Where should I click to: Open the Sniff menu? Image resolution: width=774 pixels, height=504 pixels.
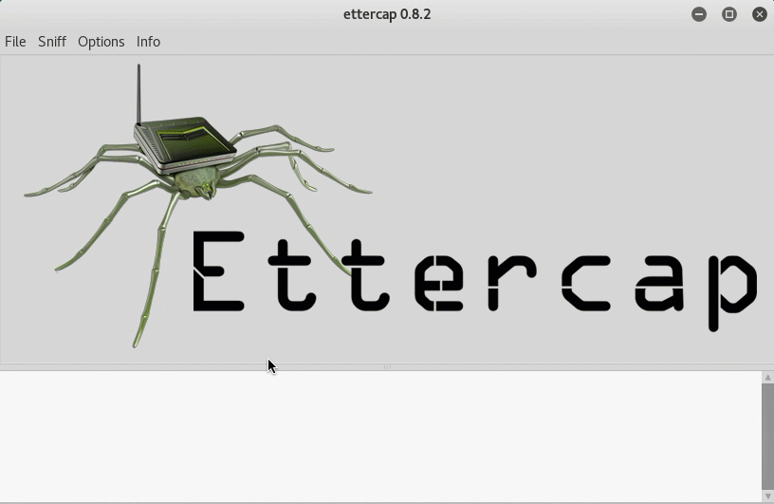52,42
